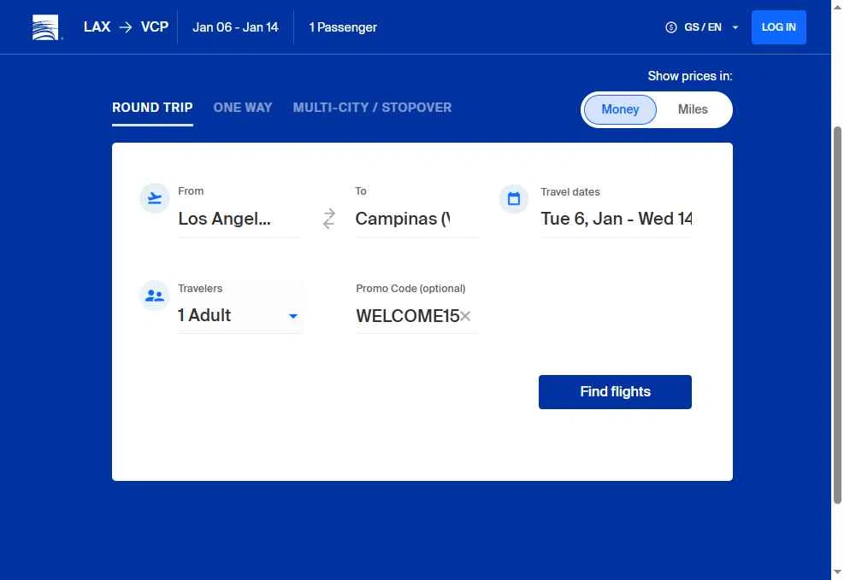Edit the To field Campinas
The height and width of the screenshot is (580, 844).
coord(416,219)
